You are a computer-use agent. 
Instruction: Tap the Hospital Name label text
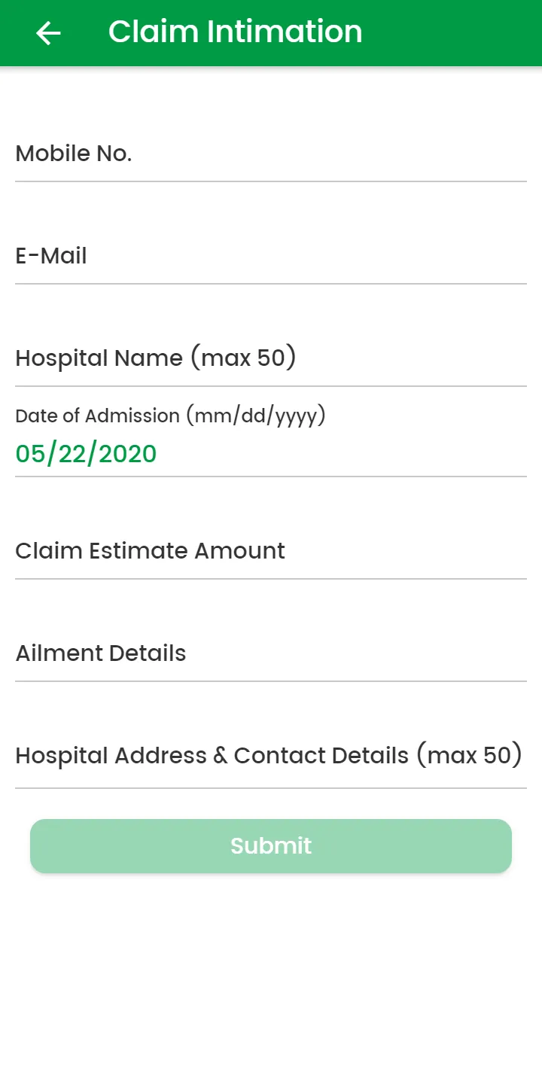(x=156, y=358)
